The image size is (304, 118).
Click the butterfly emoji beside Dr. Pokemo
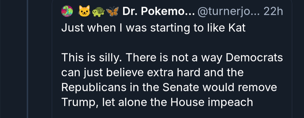(x=112, y=11)
